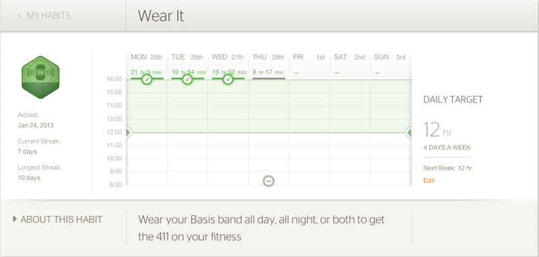Click Edit under daily target
This screenshot has width=539, height=257.
[x=429, y=180]
